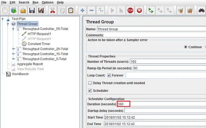Click the Constant Timer clock icon
The height and width of the screenshot is (128, 206).
pos(24,44)
